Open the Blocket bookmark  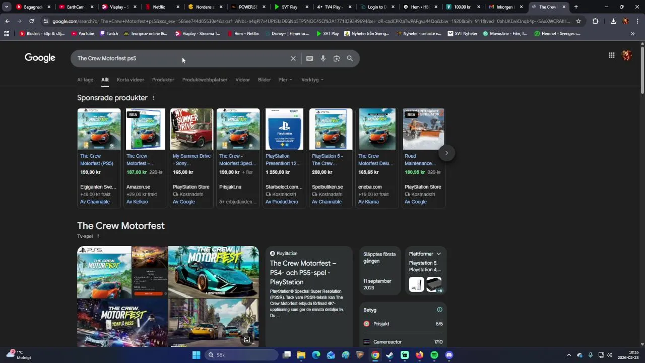tap(43, 34)
